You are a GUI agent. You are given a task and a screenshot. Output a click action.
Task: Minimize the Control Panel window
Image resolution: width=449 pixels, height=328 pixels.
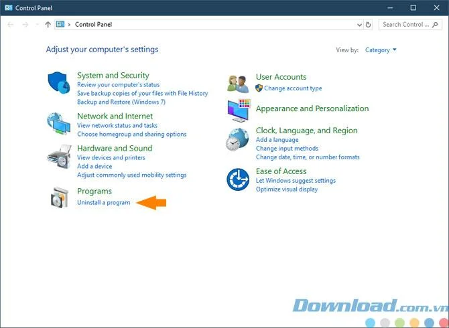point(390,8)
